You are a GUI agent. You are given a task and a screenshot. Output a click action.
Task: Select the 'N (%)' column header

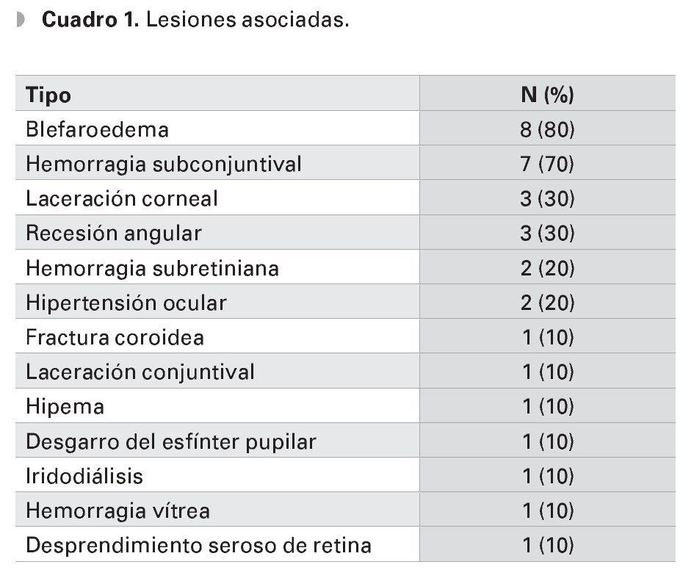[547, 95]
